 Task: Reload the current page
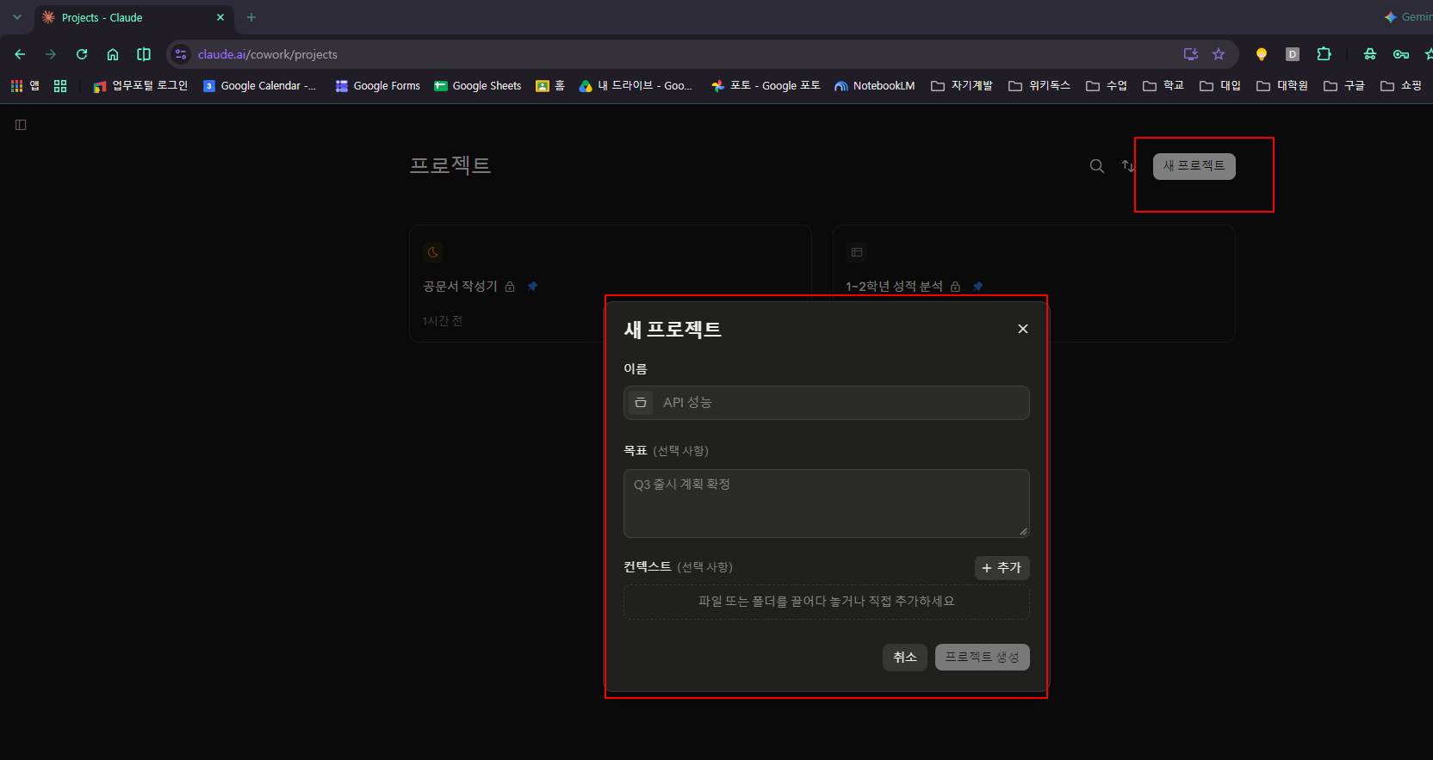click(x=82, y=54)
